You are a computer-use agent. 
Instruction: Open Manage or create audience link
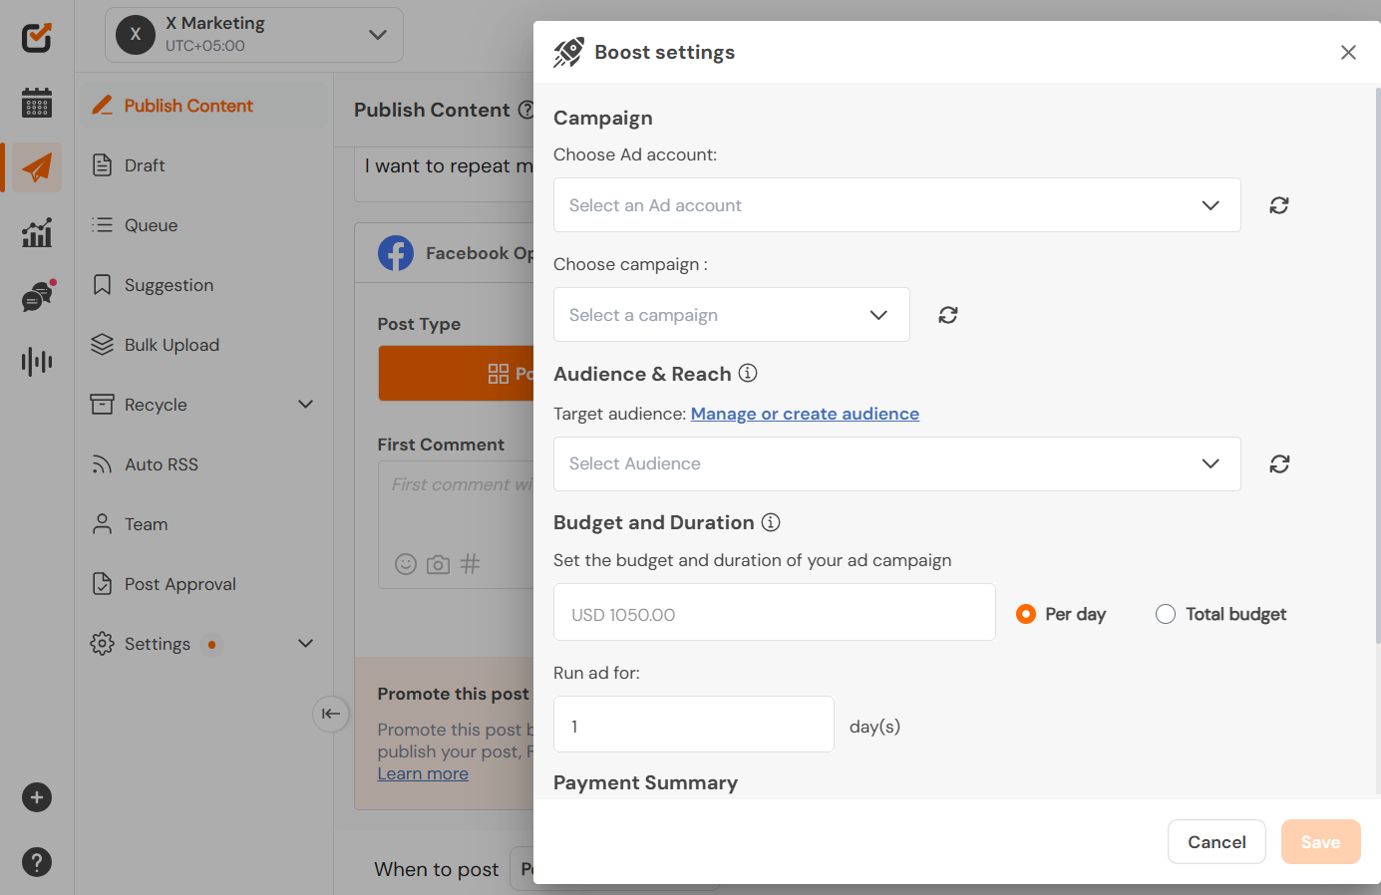coord(805,414)
